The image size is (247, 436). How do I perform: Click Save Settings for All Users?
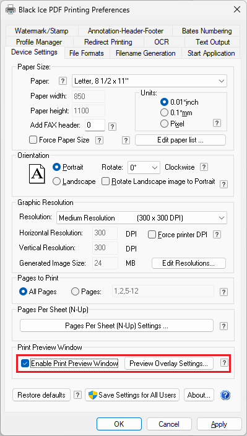pos(132,395)
